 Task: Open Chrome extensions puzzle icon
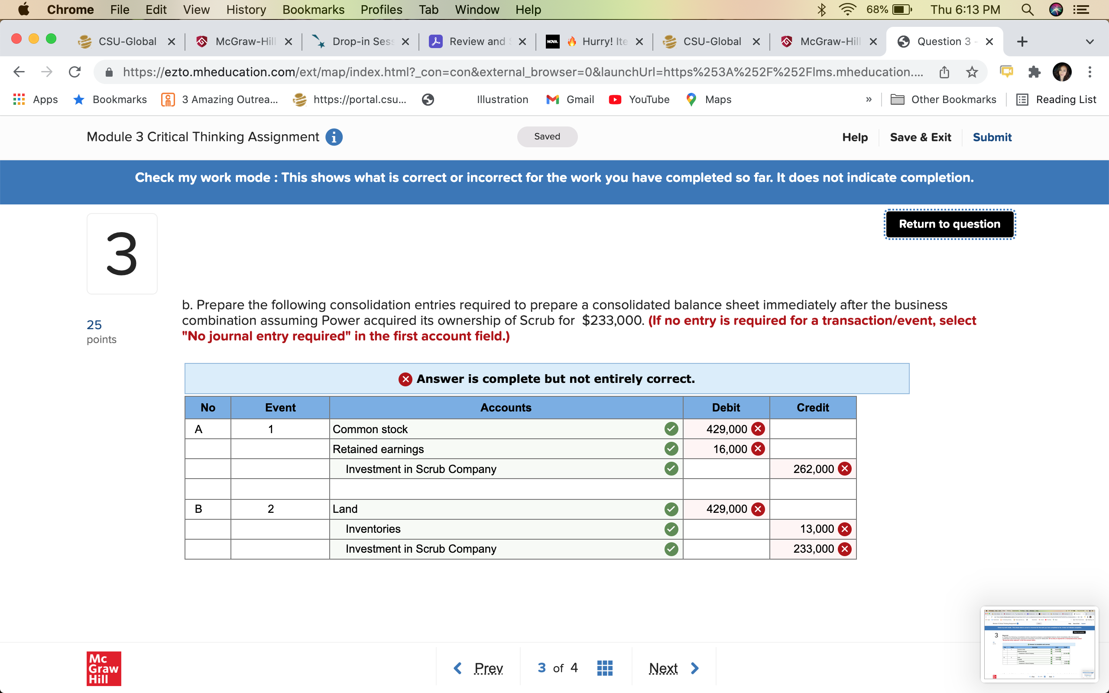[x=1034, y=72]
